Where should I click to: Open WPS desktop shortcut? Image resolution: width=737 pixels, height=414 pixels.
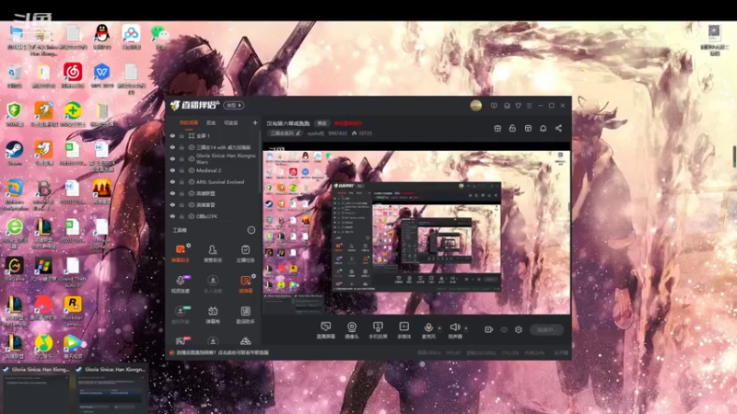click(101, 75)
